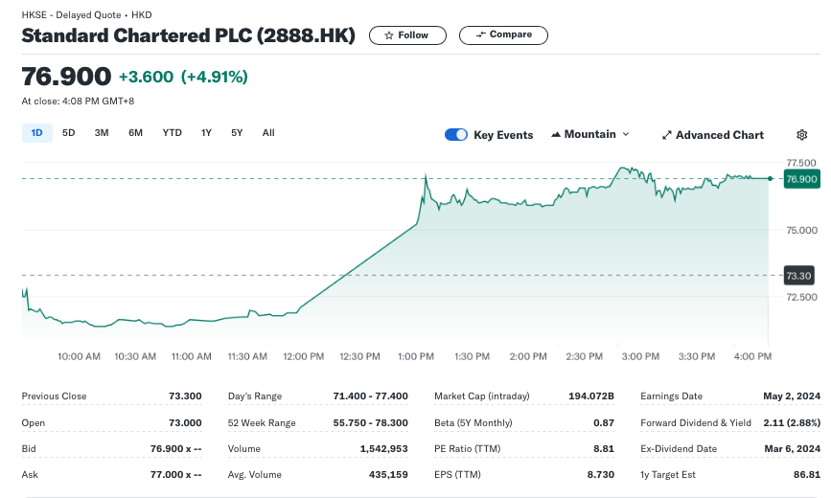
Task: Toggle the Key Events switch off
Action: (x=456, y=135)
